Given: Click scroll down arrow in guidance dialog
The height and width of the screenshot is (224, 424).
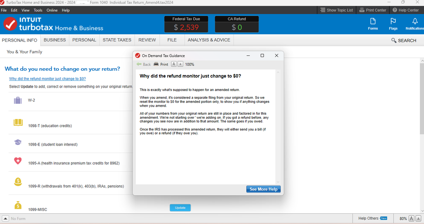Looking at the screenshot, I should pyautogui.click(x=278, y=182).
